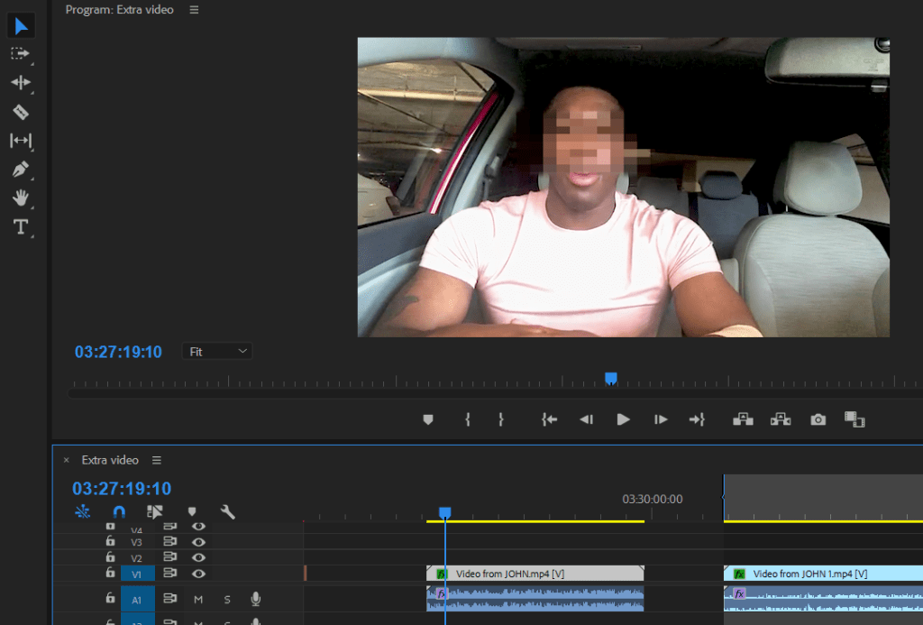Image resolution: width=923 pixels, height=625 pixels.
Task: Select the Hand tool
Action: tap(20, 198)
